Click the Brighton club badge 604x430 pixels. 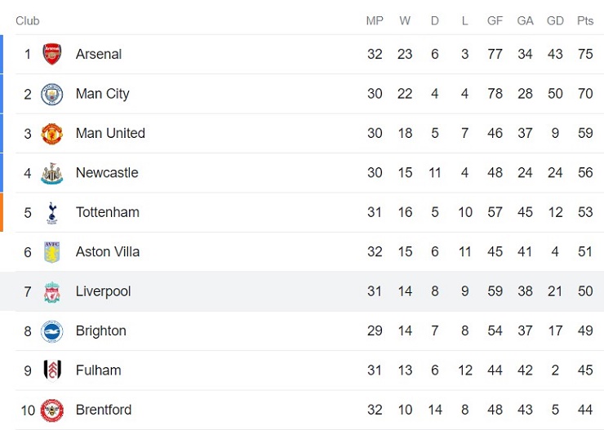tap(52, 330)
